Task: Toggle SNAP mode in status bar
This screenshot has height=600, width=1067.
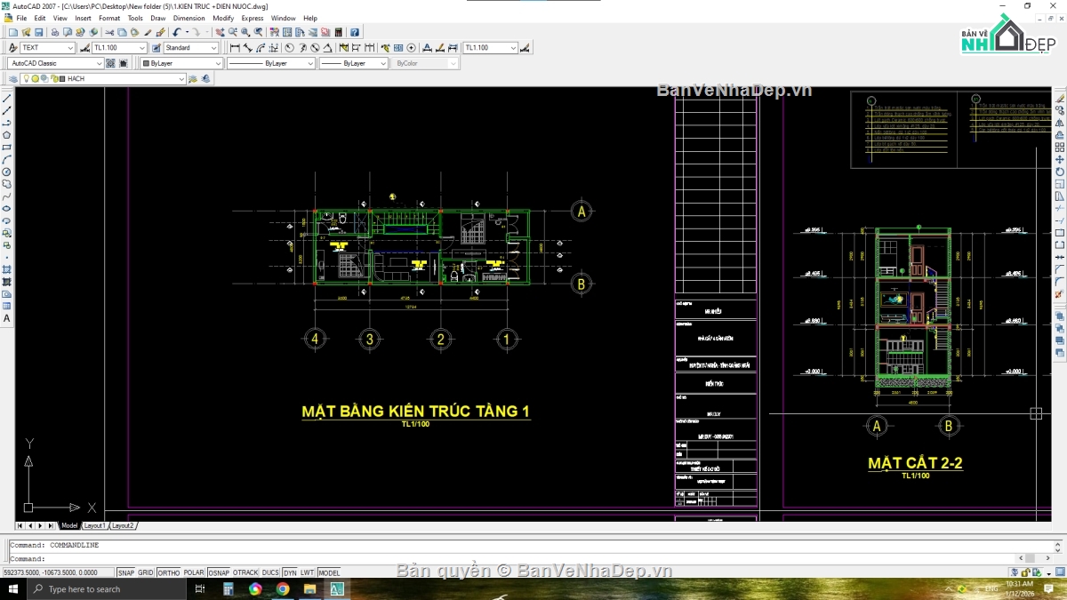Action: point(126,573)
